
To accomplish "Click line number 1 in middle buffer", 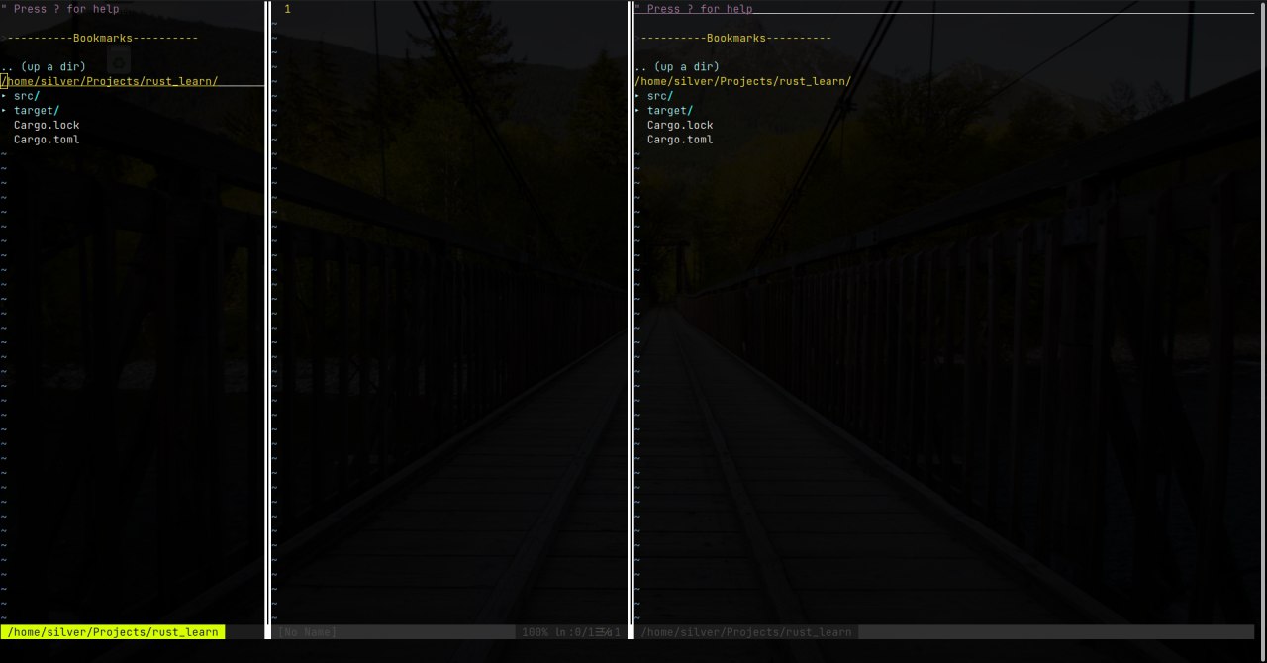I will 287,9.
